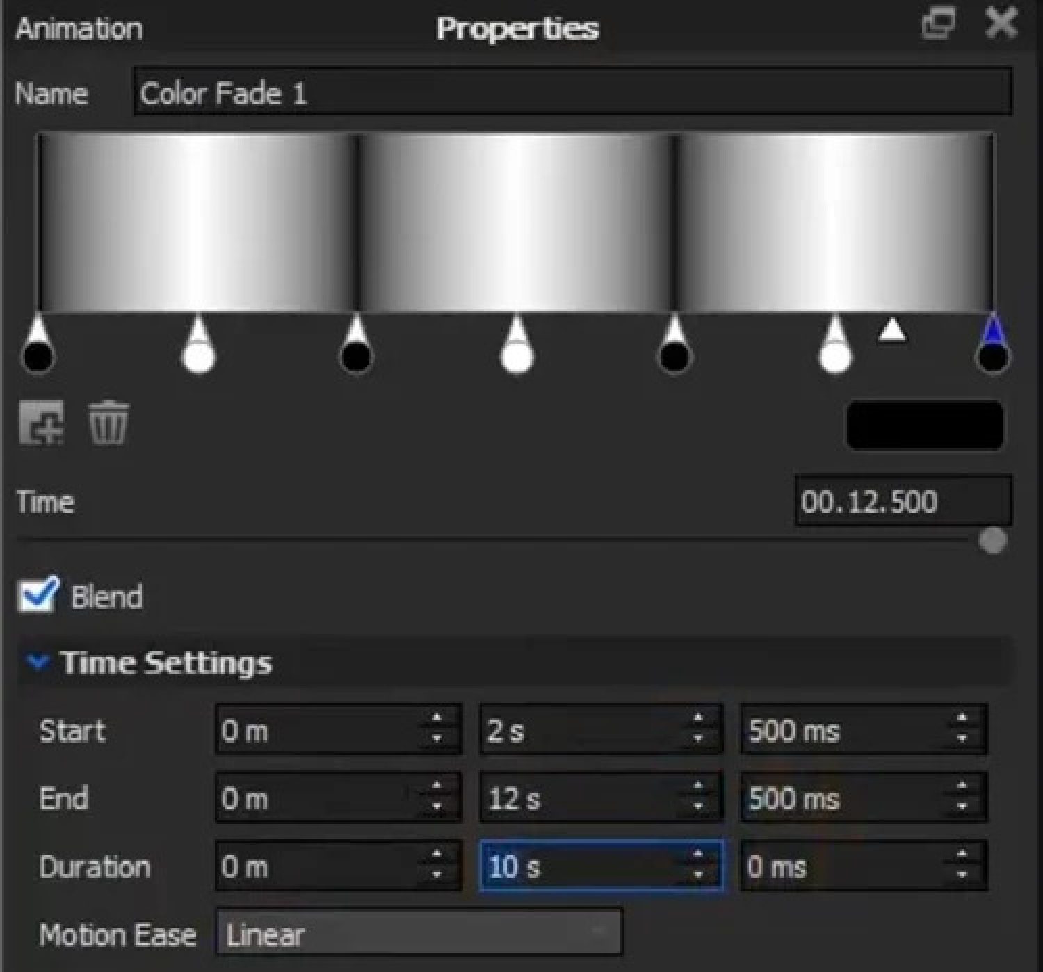Select the first black gradient stop
Image resolution: width=1043 pixels, height=972 pixels.
(38, 355)
